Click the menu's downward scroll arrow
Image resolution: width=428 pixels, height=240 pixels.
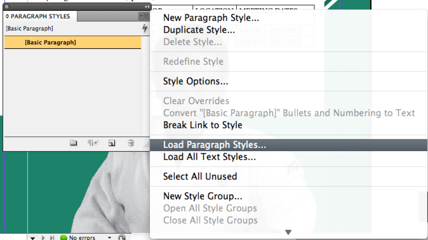[288, 232]
